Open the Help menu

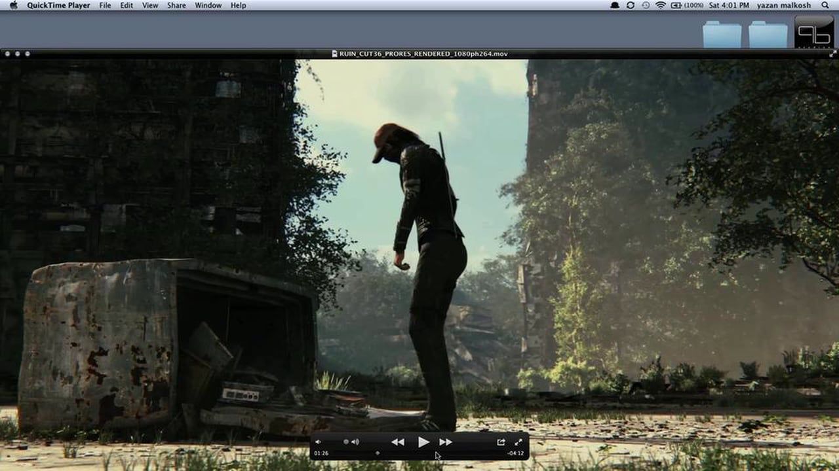coord(239,5)
